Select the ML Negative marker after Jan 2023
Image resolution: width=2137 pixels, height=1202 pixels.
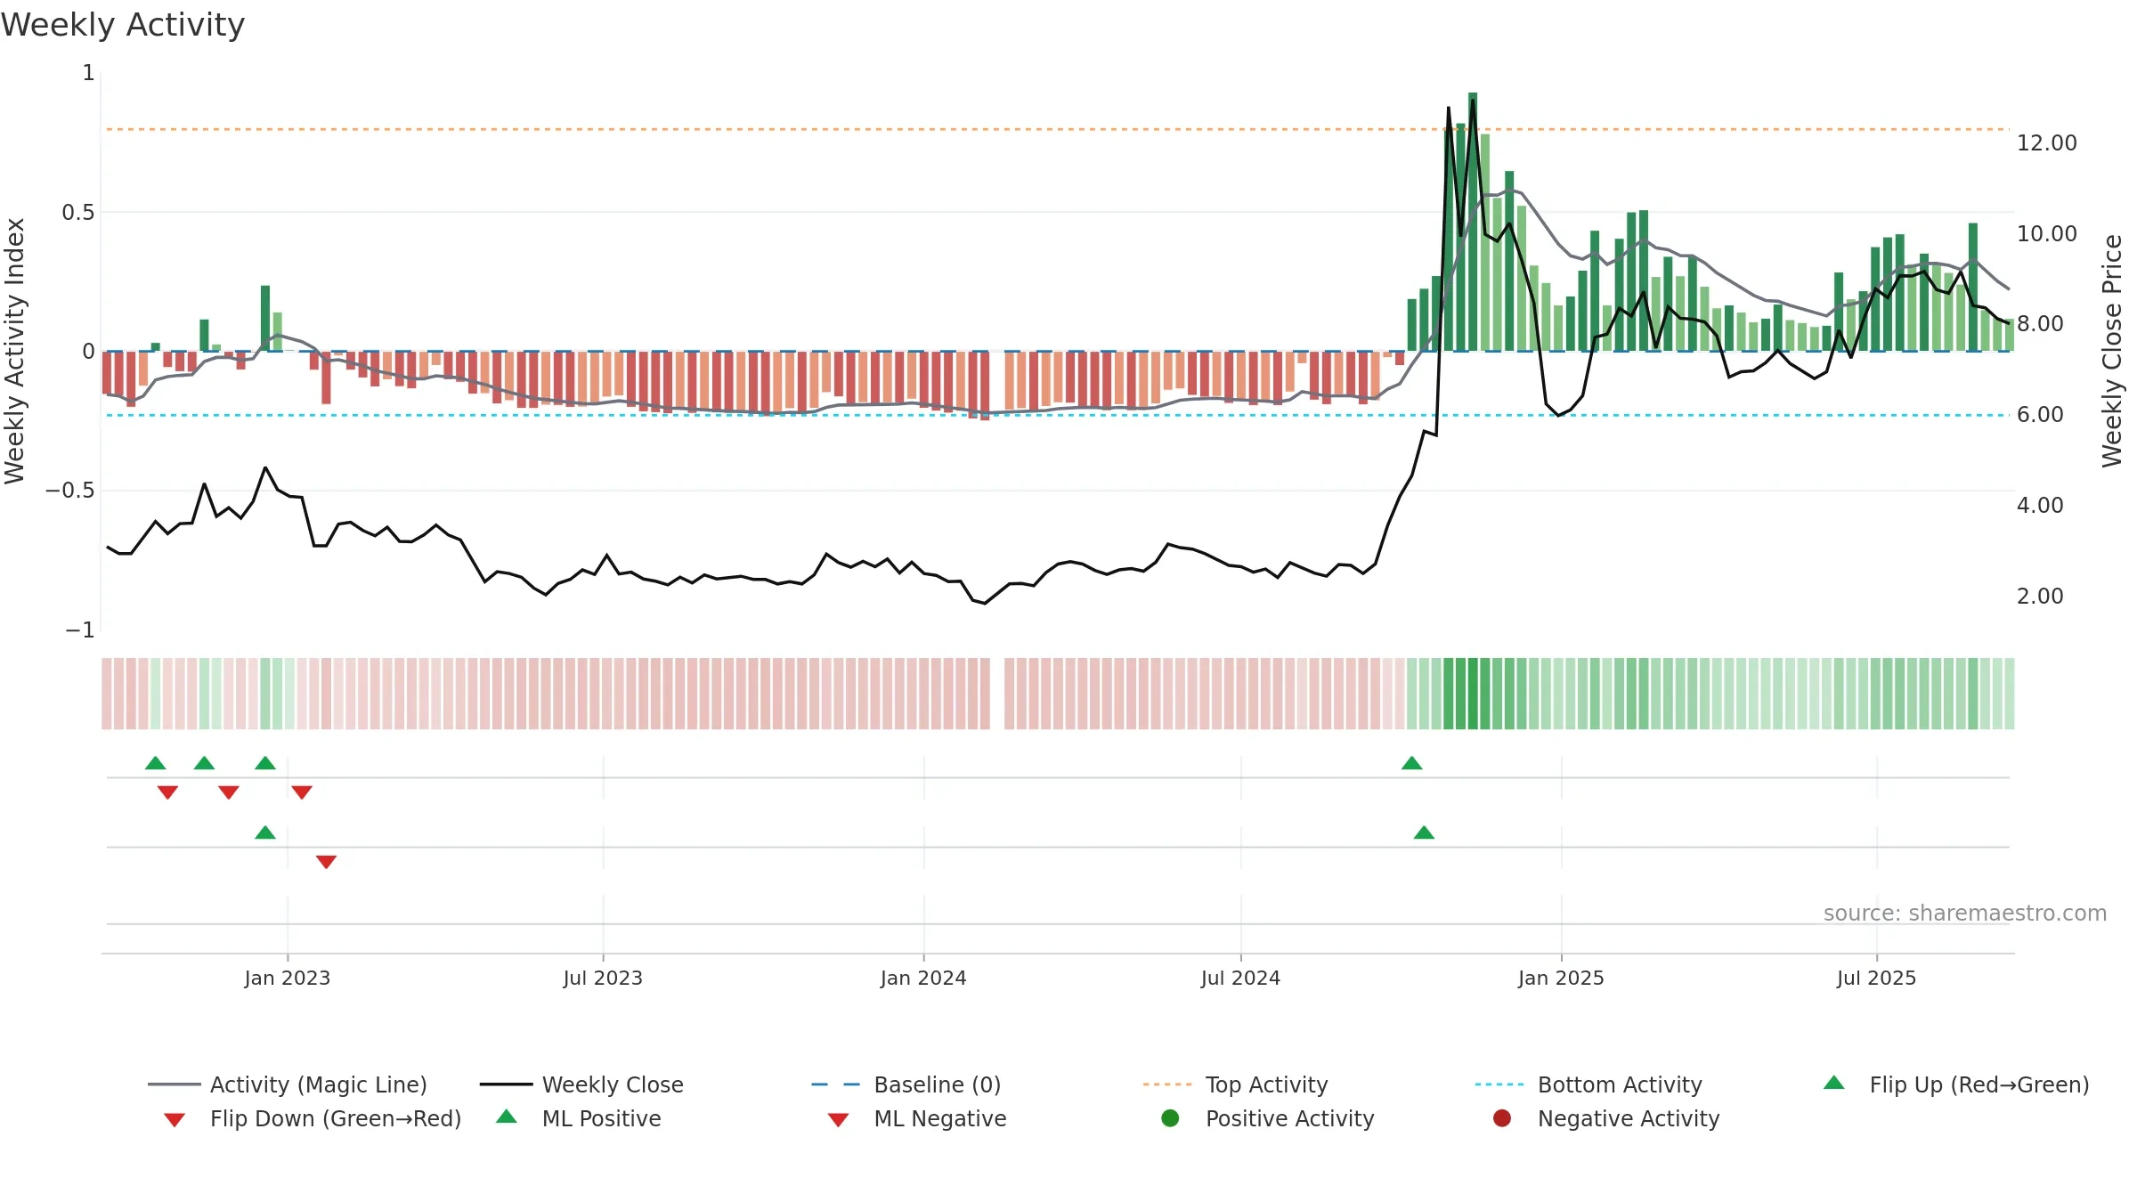[x=326, y=862]
